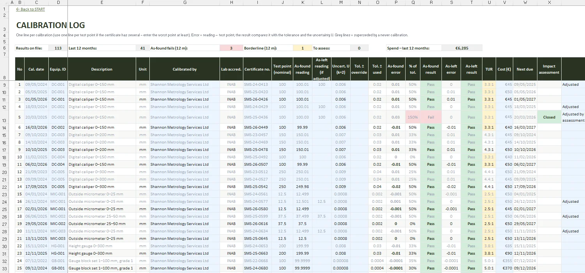The width and height of the screenshot is (585, 273).
Task: Select the Lab accred. header cell
Action: point(231,69)
